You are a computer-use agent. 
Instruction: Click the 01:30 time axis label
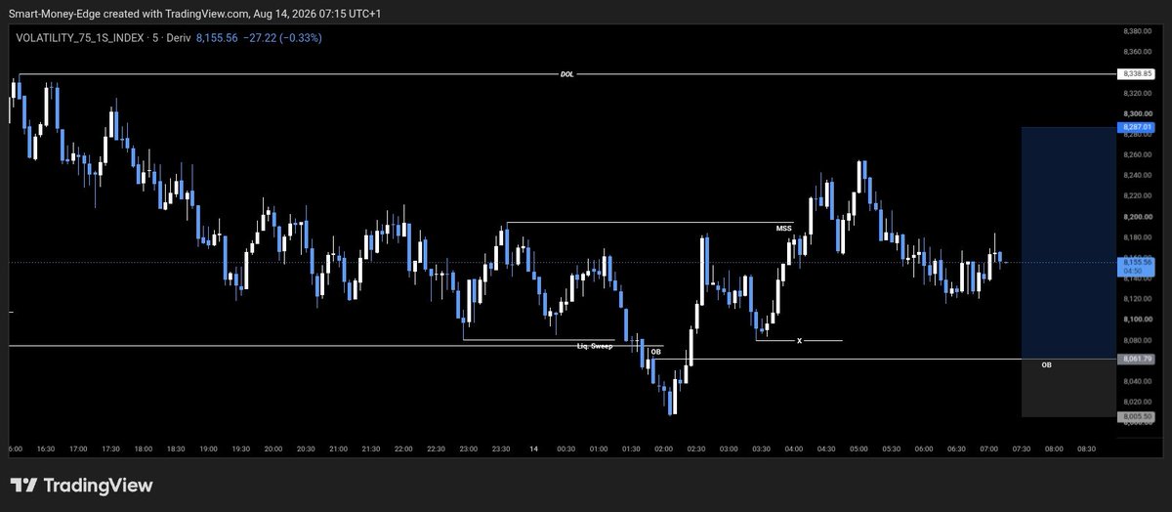click(631, 448)
